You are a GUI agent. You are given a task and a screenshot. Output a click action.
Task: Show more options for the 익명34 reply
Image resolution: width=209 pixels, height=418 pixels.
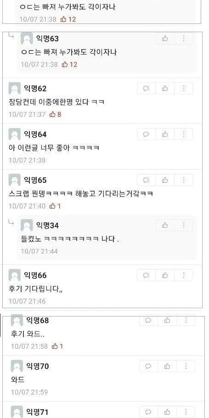point(184,226)
